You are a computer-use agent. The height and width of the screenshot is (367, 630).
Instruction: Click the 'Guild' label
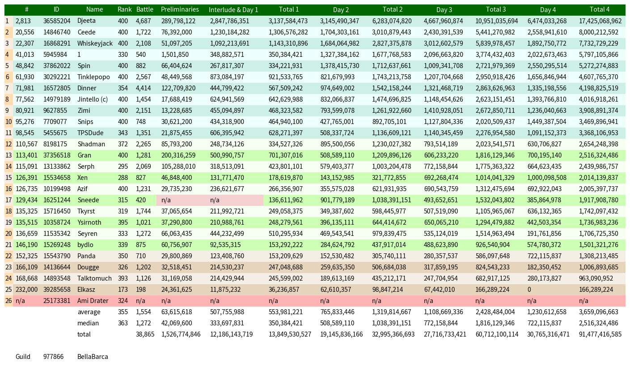23,357
